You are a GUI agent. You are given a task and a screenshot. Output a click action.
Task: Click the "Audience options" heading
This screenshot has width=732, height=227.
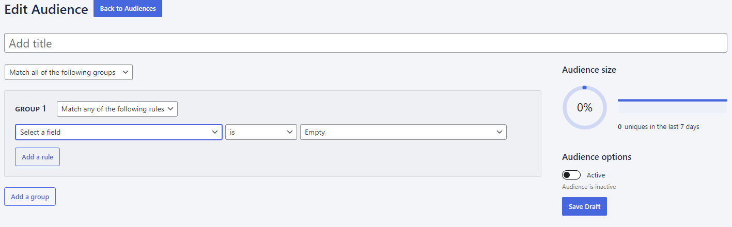597,157
